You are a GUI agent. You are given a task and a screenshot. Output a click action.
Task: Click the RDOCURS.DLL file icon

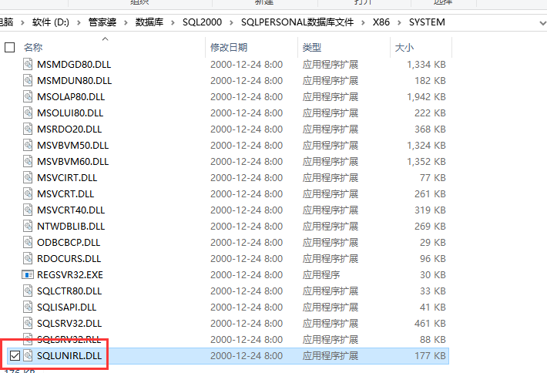tap(28, 258)
